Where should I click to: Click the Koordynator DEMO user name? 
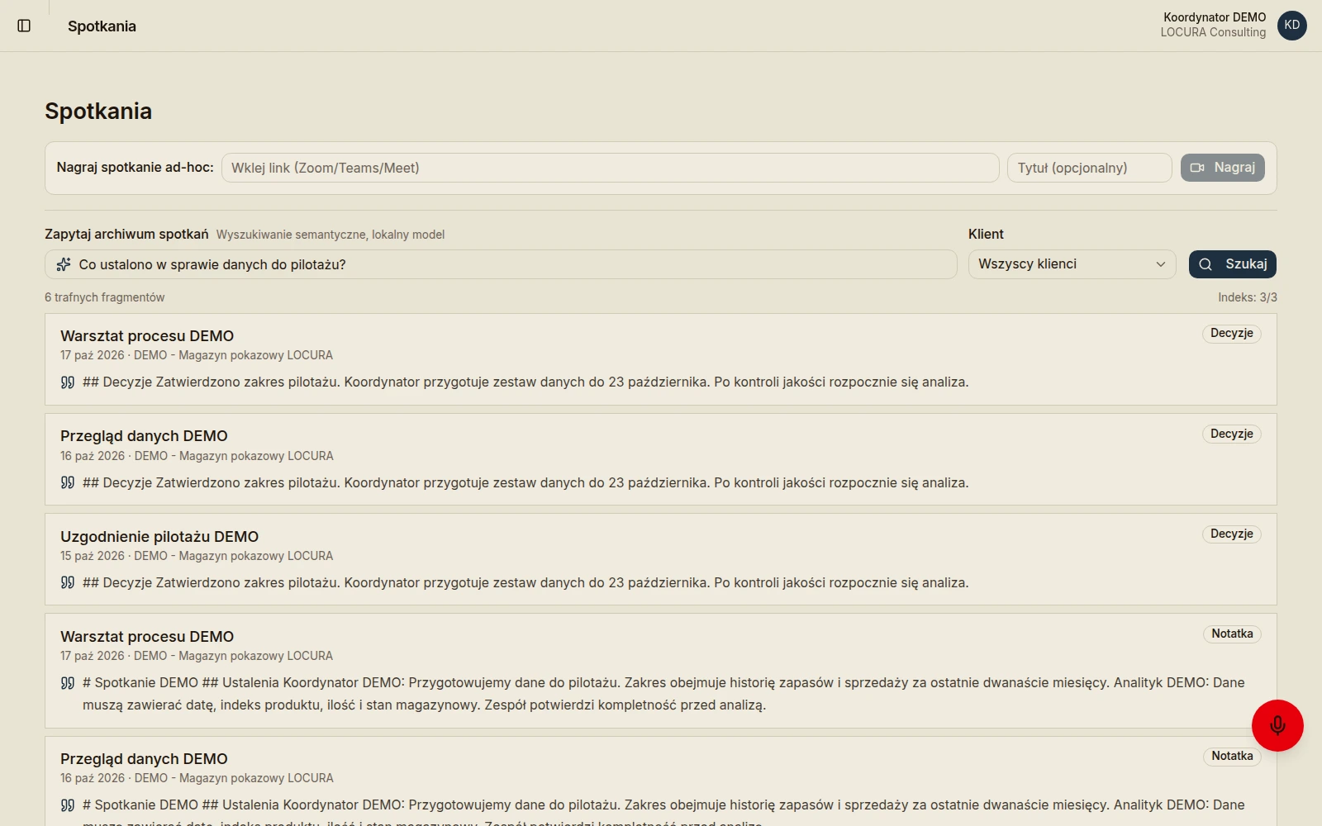(1215, 17)
